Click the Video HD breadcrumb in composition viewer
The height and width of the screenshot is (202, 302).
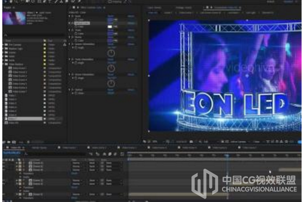(153, 13)
